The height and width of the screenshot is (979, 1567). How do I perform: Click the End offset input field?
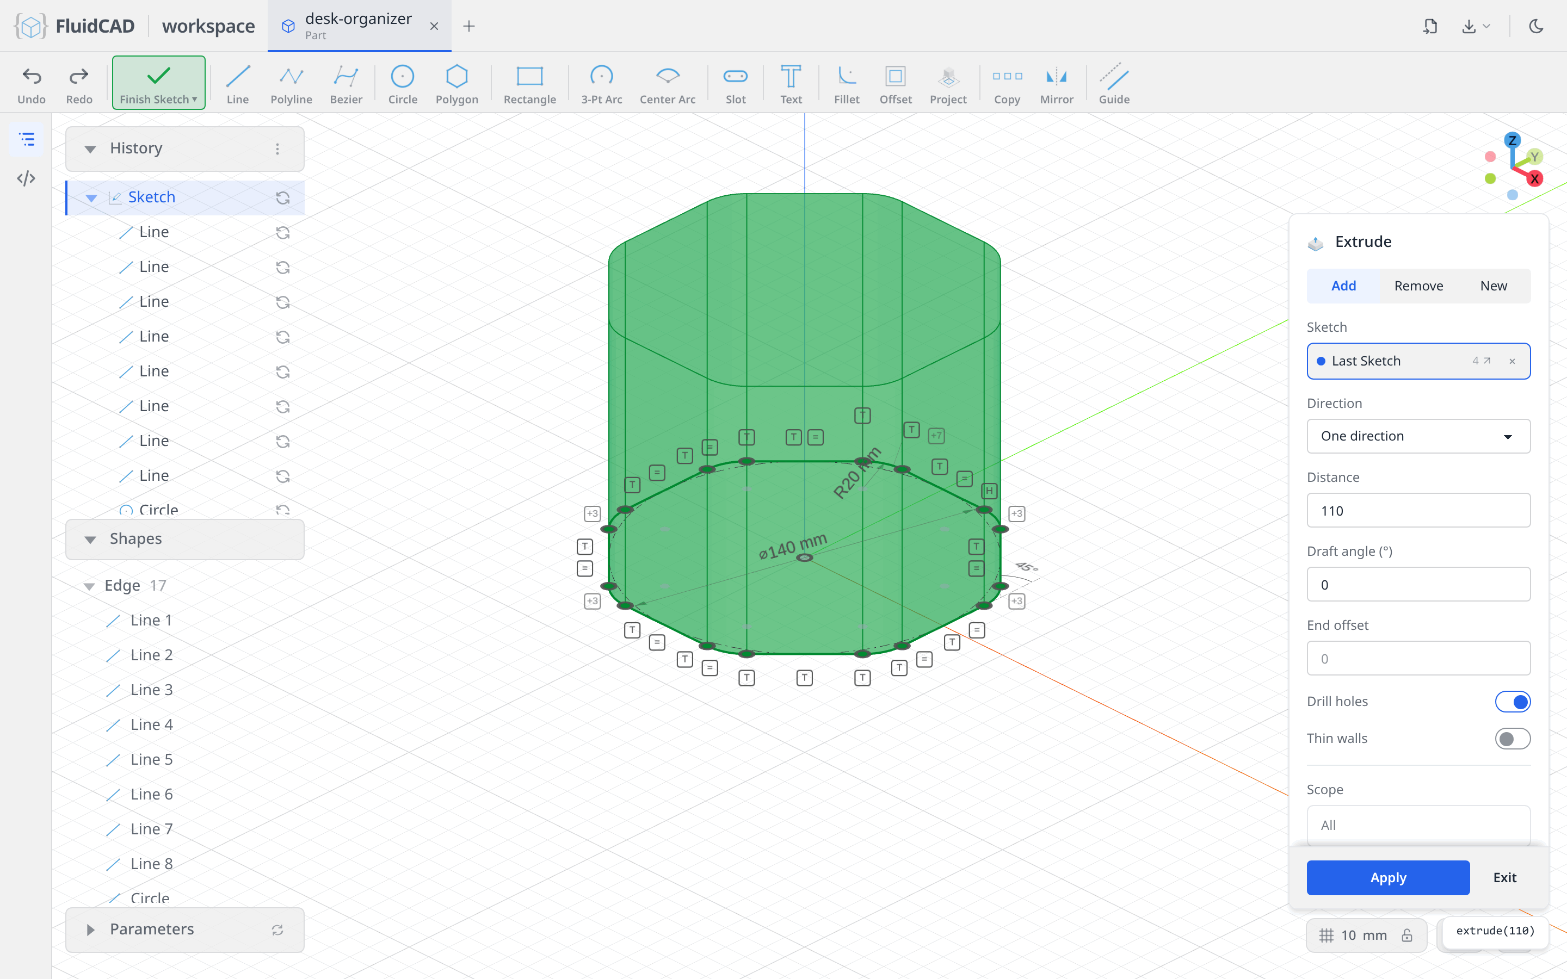click(1418, 658)
